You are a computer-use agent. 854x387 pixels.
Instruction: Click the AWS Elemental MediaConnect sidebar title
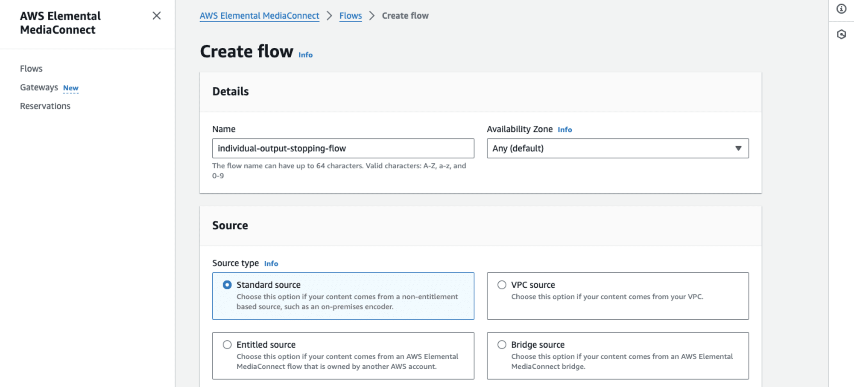pyautogui.click(x=60, y=23)
